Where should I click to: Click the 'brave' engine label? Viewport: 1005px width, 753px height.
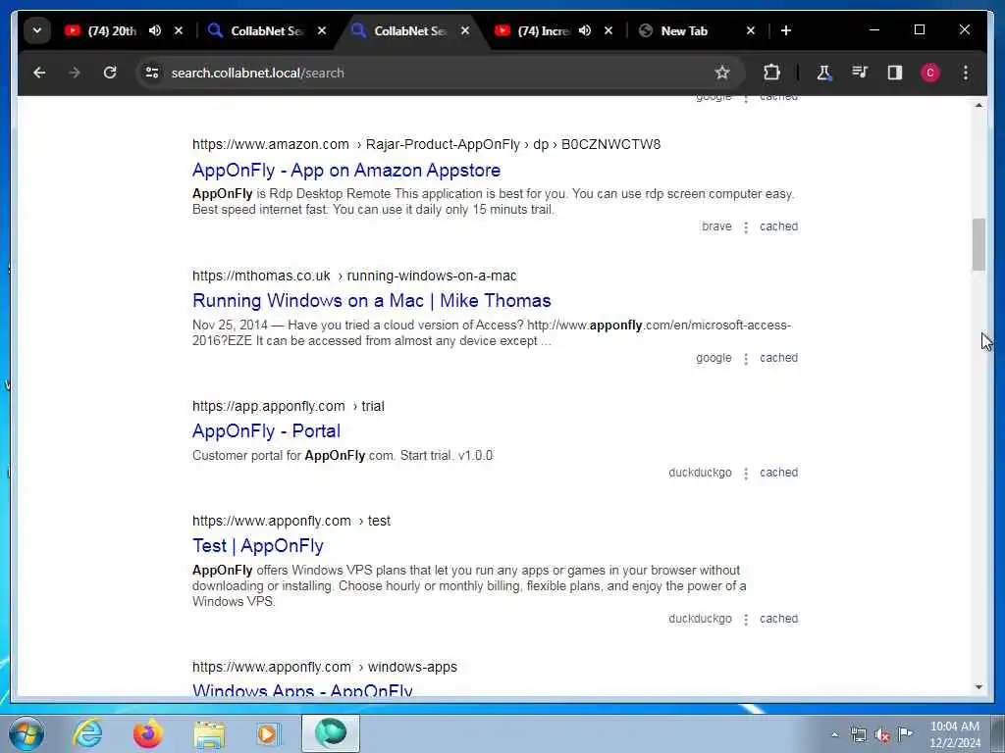pos(716,226)
